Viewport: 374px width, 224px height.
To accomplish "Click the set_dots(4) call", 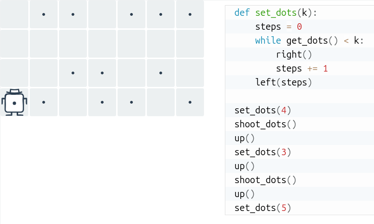I will point(262,111).
